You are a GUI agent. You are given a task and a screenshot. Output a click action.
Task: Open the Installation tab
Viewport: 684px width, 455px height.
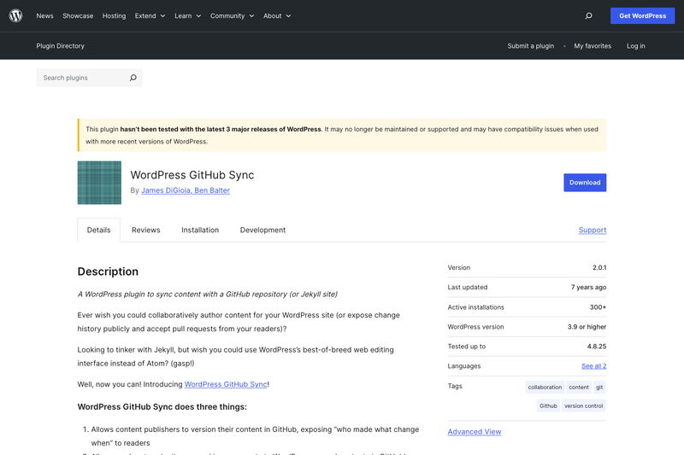(x=200, y=230)
